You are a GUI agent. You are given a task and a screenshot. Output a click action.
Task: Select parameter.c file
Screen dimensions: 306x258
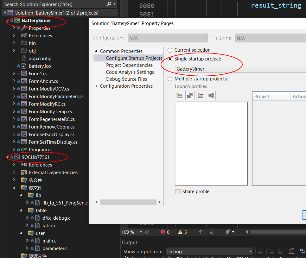click(55, 249)
